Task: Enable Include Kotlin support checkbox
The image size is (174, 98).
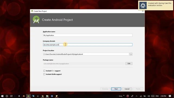Action: point(44,74)
